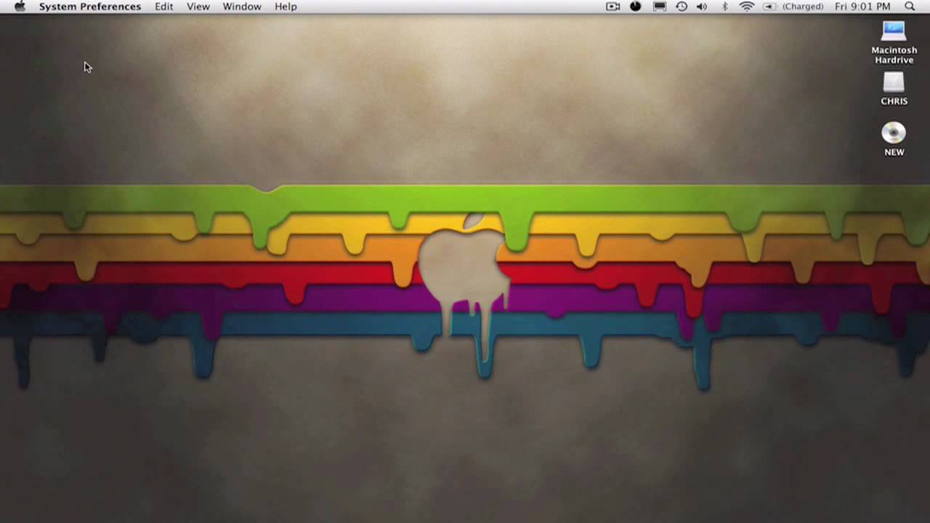Open the Help menu

tap(286, 7)
